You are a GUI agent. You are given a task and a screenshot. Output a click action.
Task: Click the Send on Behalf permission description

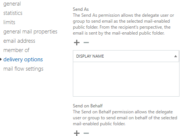125,118
